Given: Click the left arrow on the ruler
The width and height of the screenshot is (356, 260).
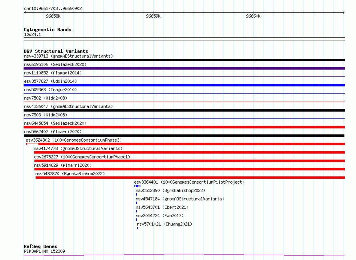Looking at the screenshot, I should tap(25, 13).
